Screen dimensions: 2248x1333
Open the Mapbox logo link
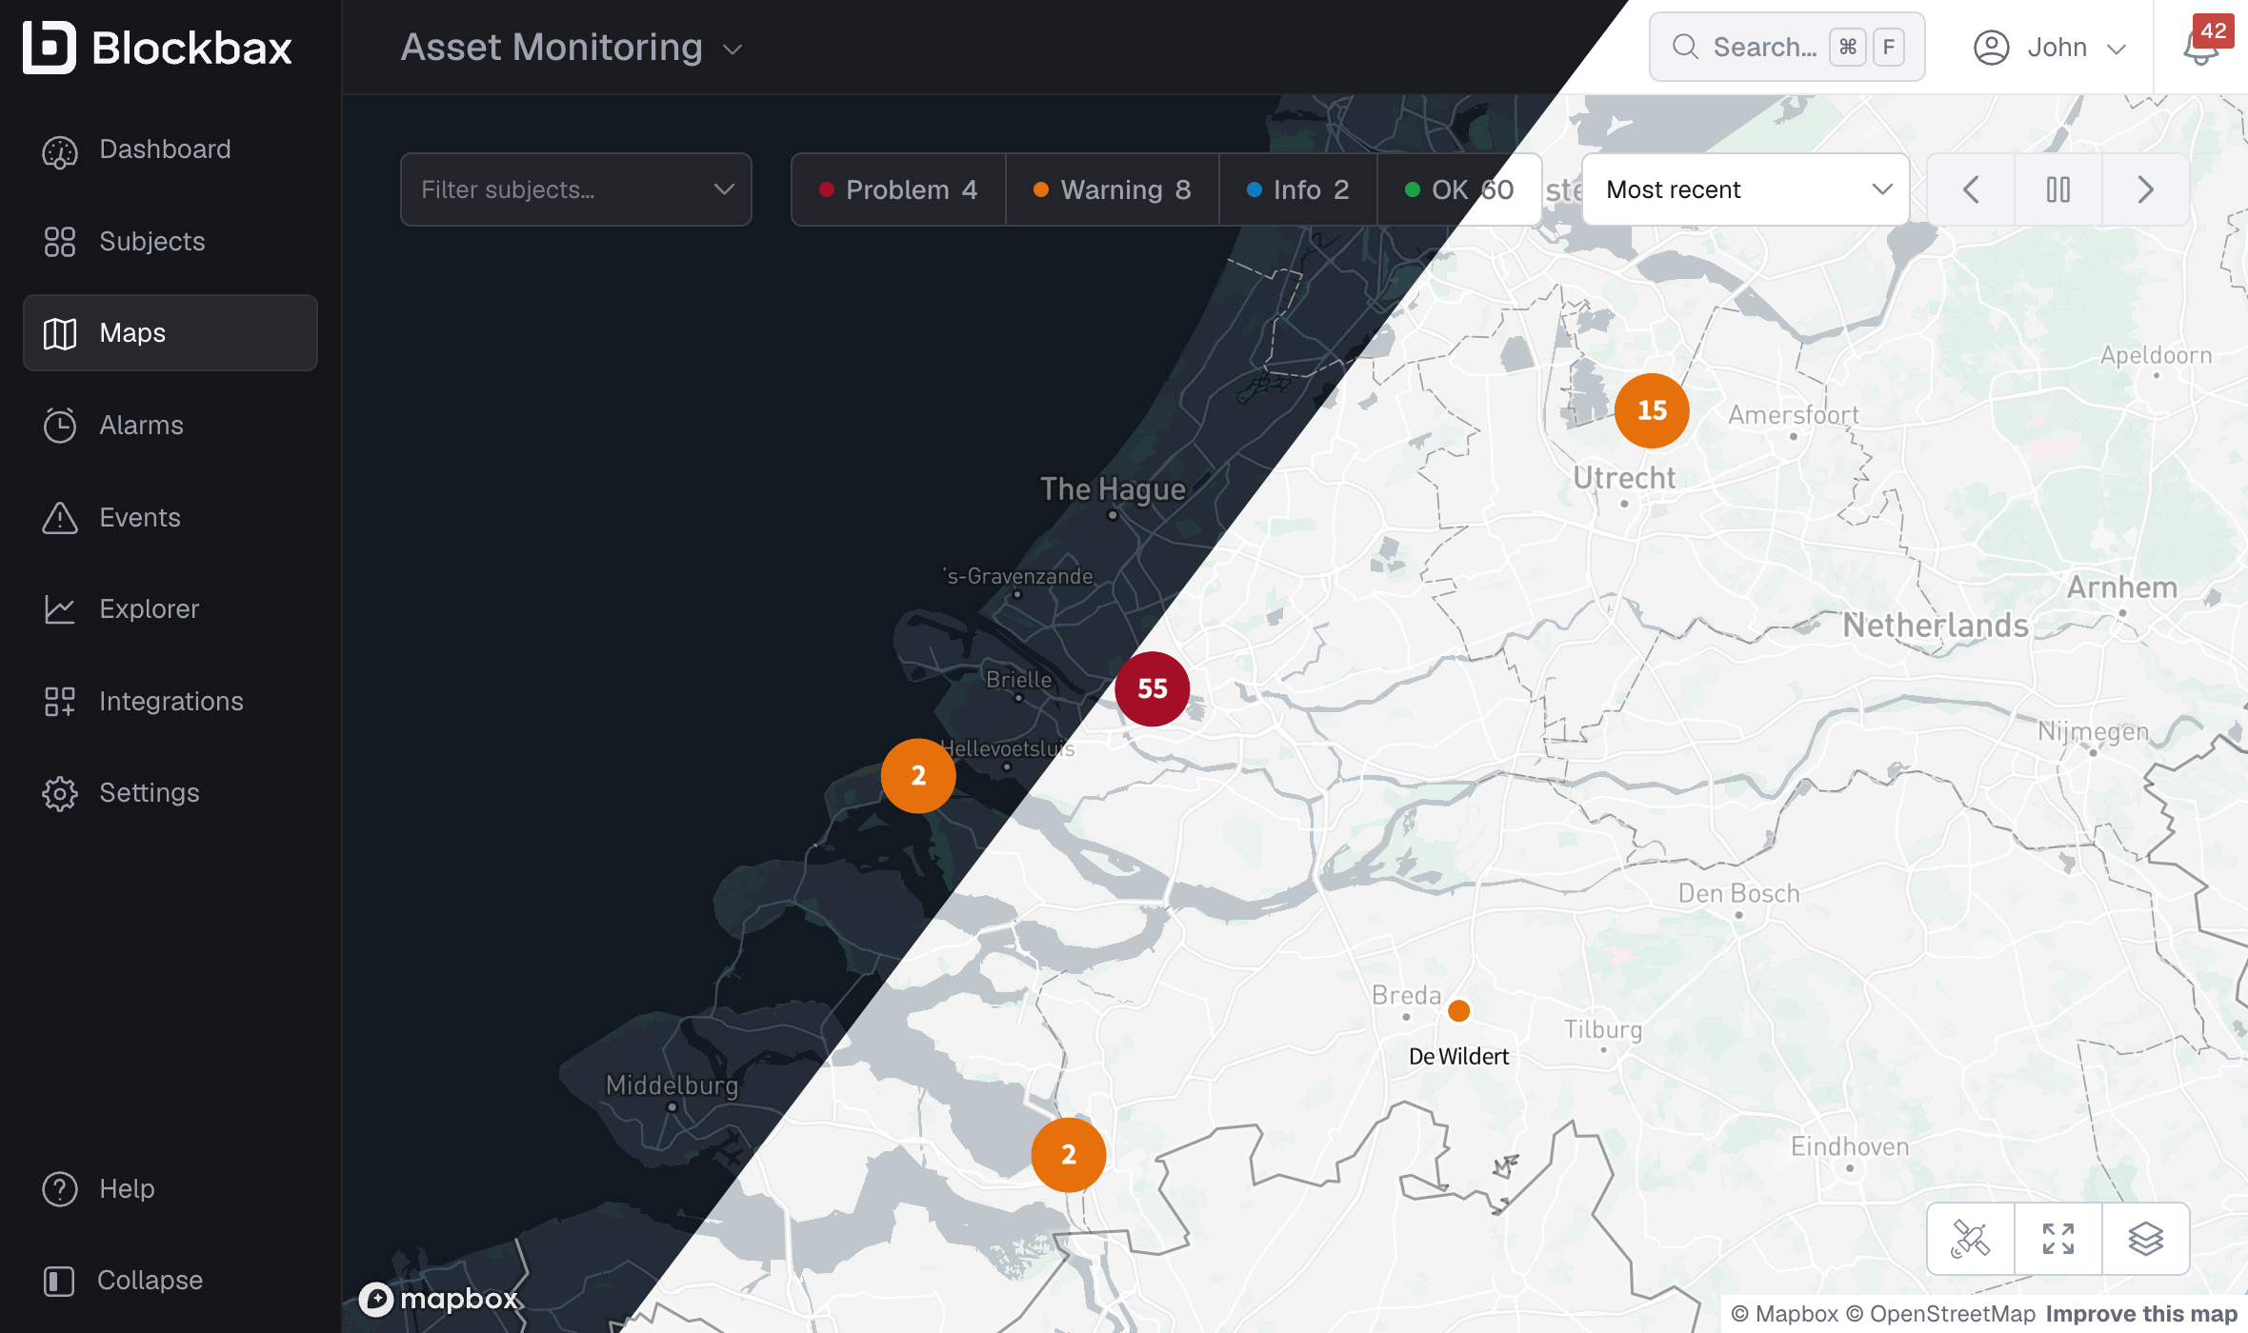coord(438,1299)
